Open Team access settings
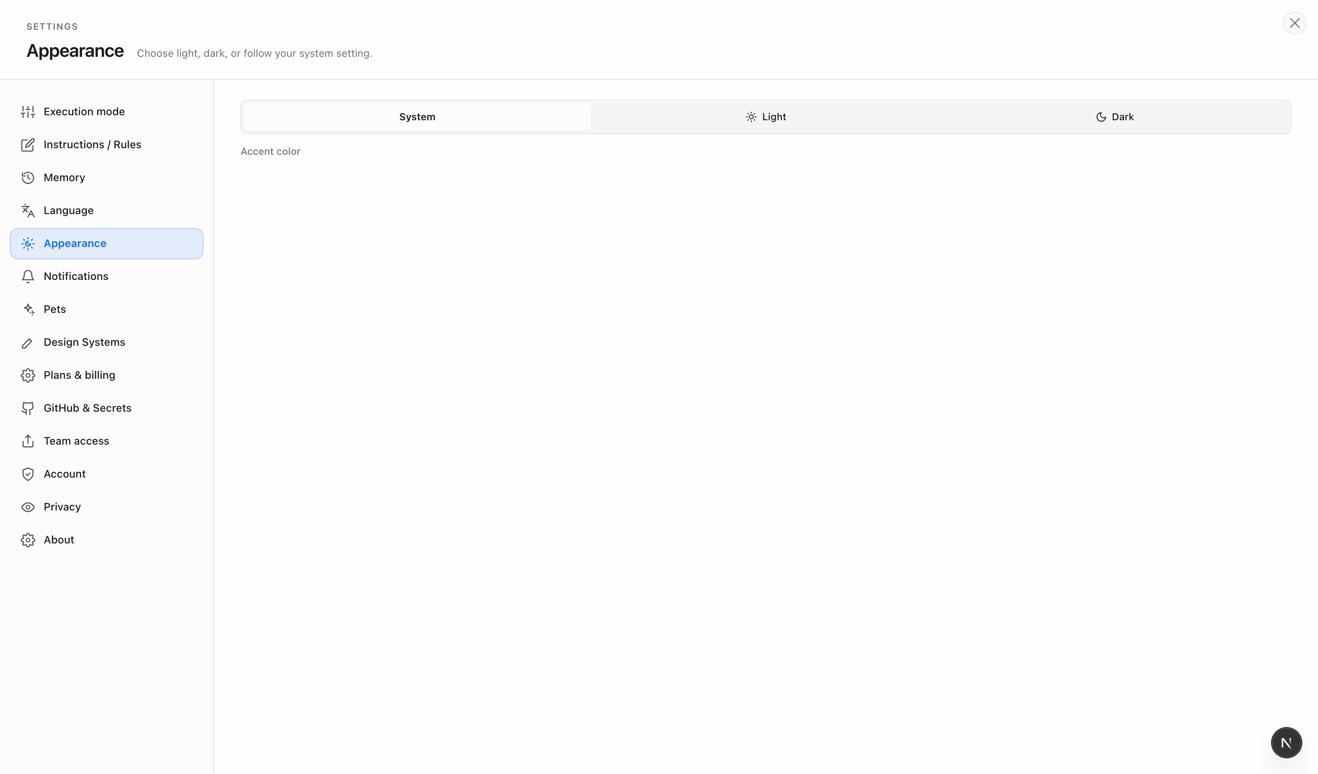The width and height of the screenshot is (1318, 774). 107,441
